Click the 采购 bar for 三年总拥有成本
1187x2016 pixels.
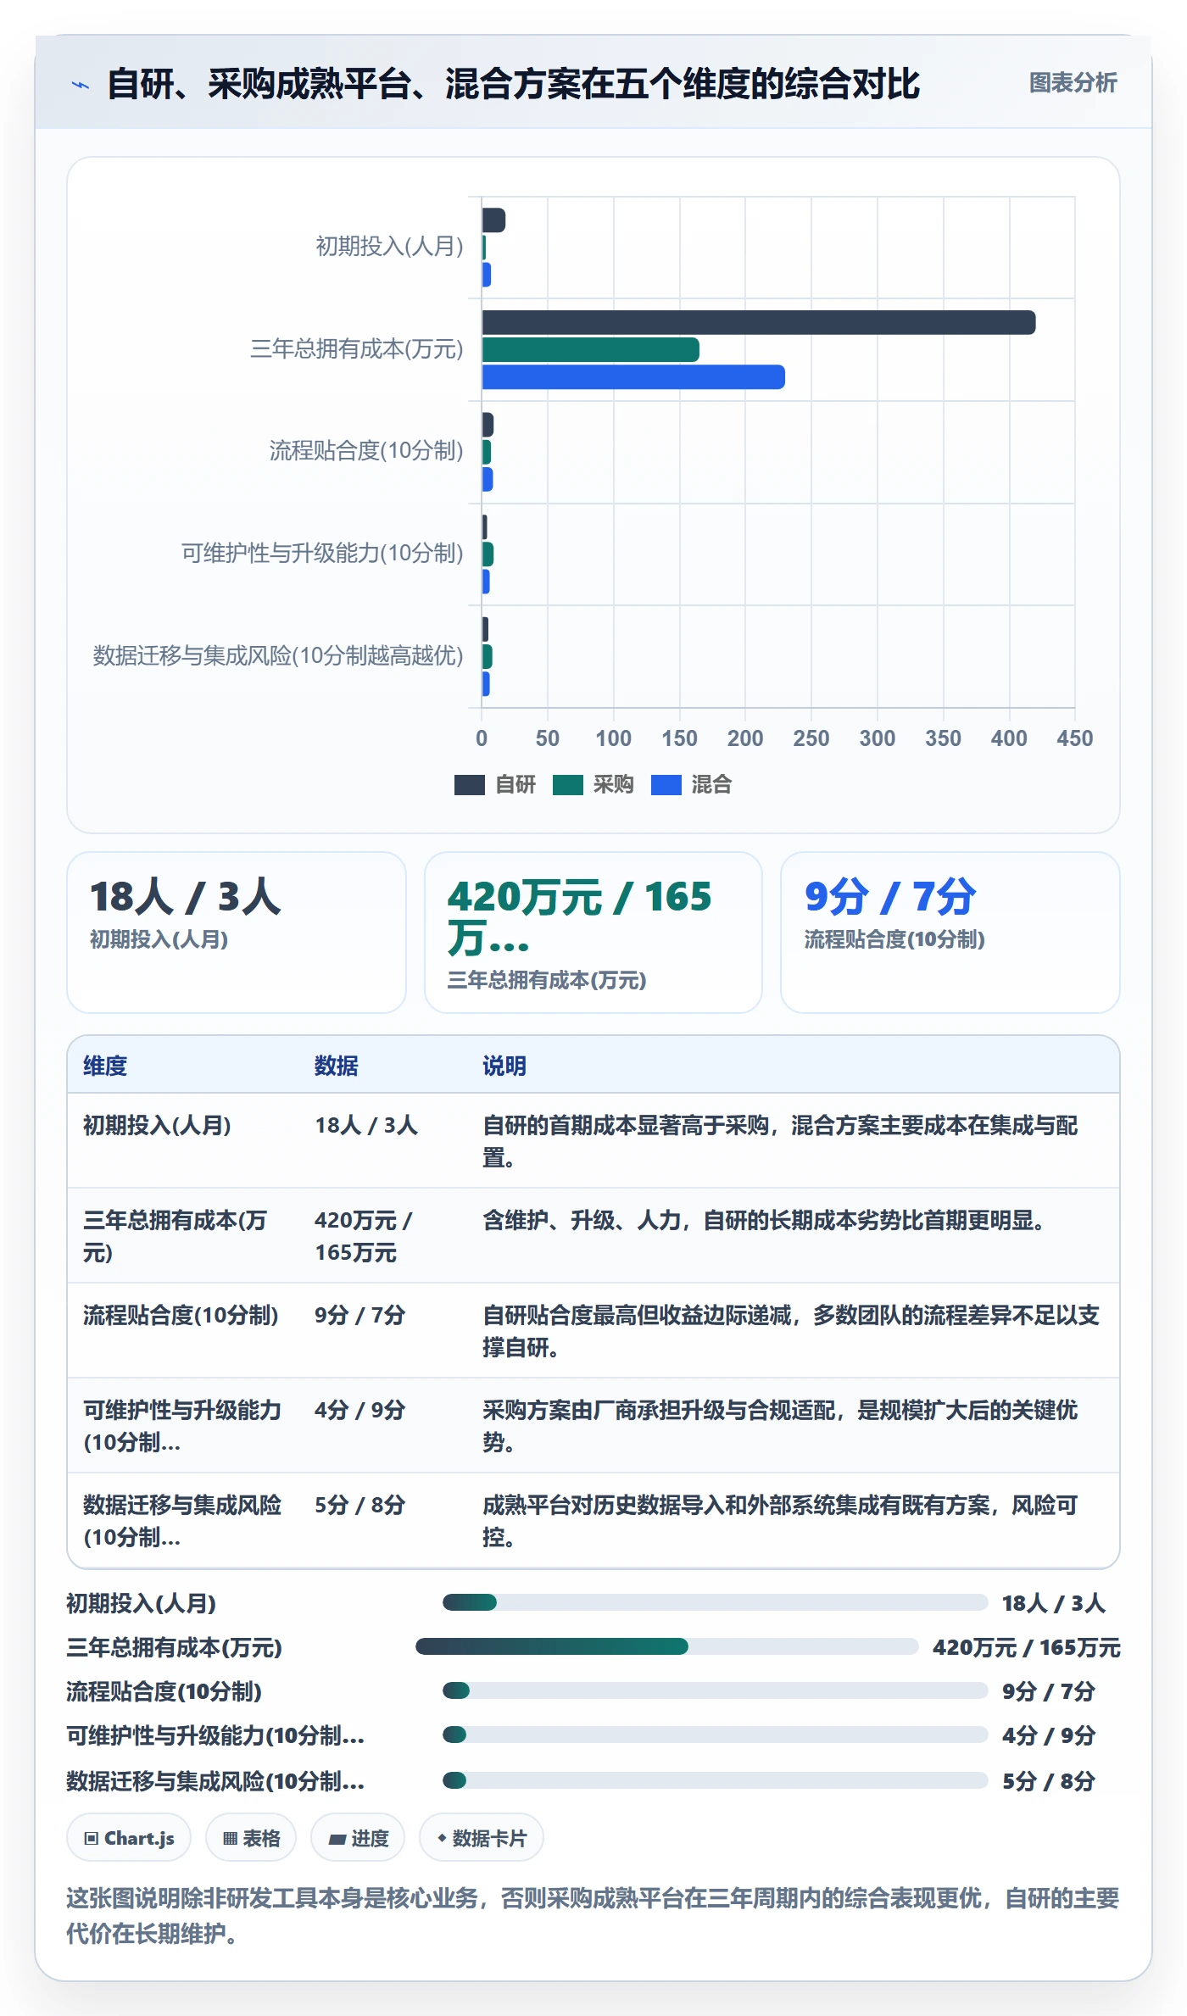click(x=591, y=349)
